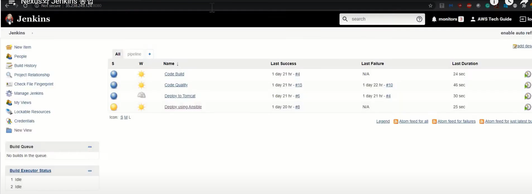Collapse the Build Executor Status panel
532x194 pixels.
coord(90,171)
